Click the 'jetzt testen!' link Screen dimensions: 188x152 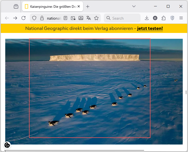(150, 28)
